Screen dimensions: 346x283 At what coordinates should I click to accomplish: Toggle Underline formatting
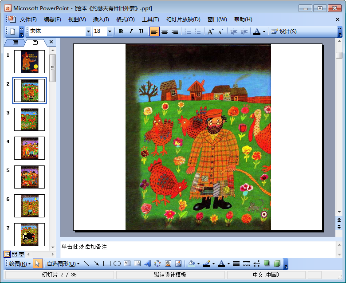click(x=141, y=31)
